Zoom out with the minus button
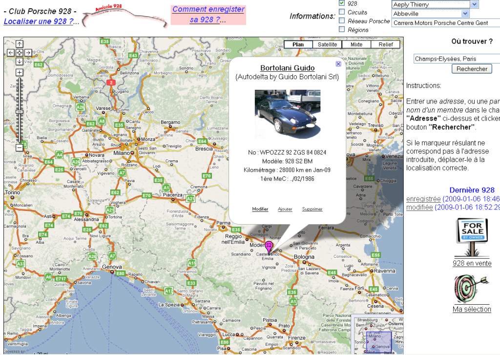This screenshot has height=355, width=500. coord(20,147)
